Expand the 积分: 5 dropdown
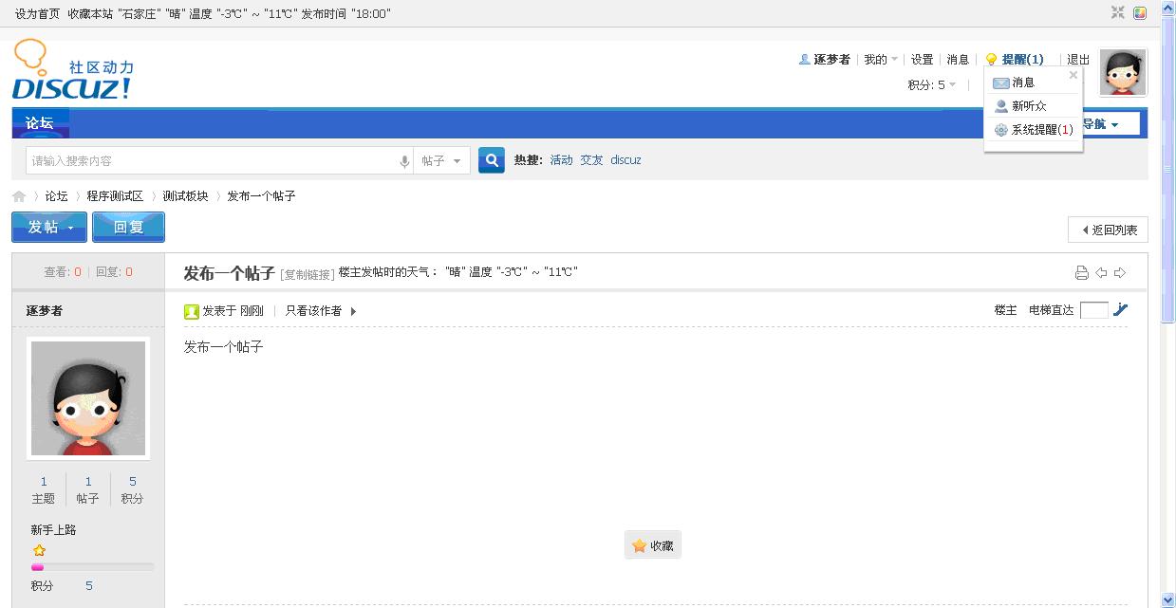 point(932,84)
